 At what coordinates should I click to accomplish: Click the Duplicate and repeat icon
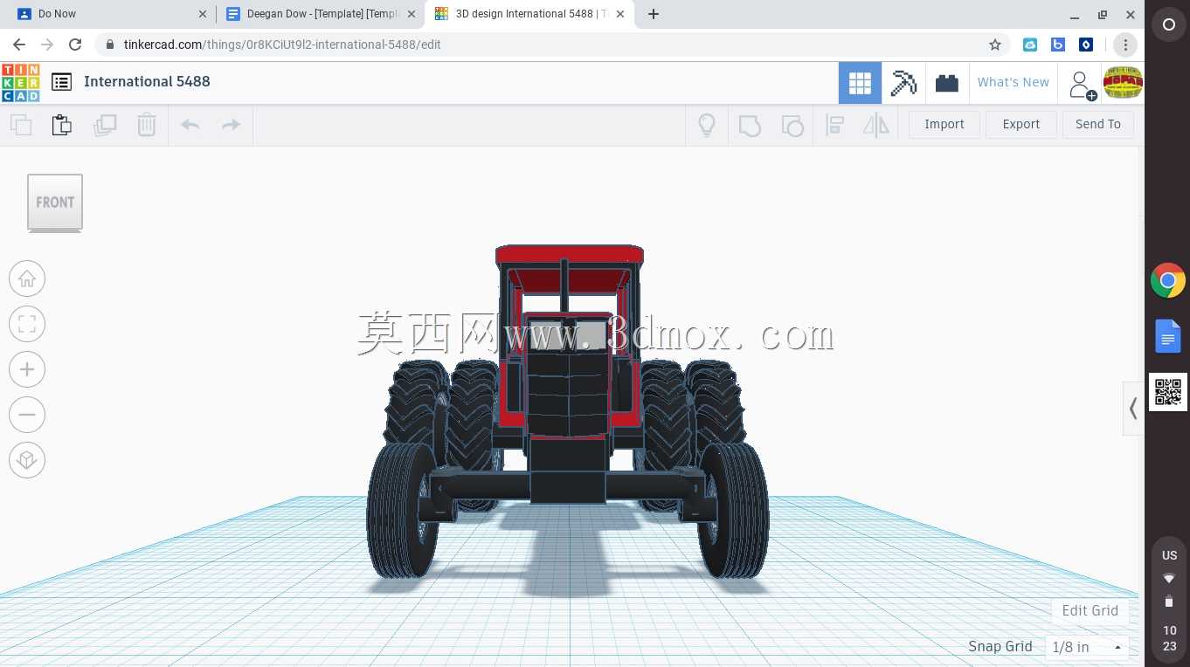(105, 125)
